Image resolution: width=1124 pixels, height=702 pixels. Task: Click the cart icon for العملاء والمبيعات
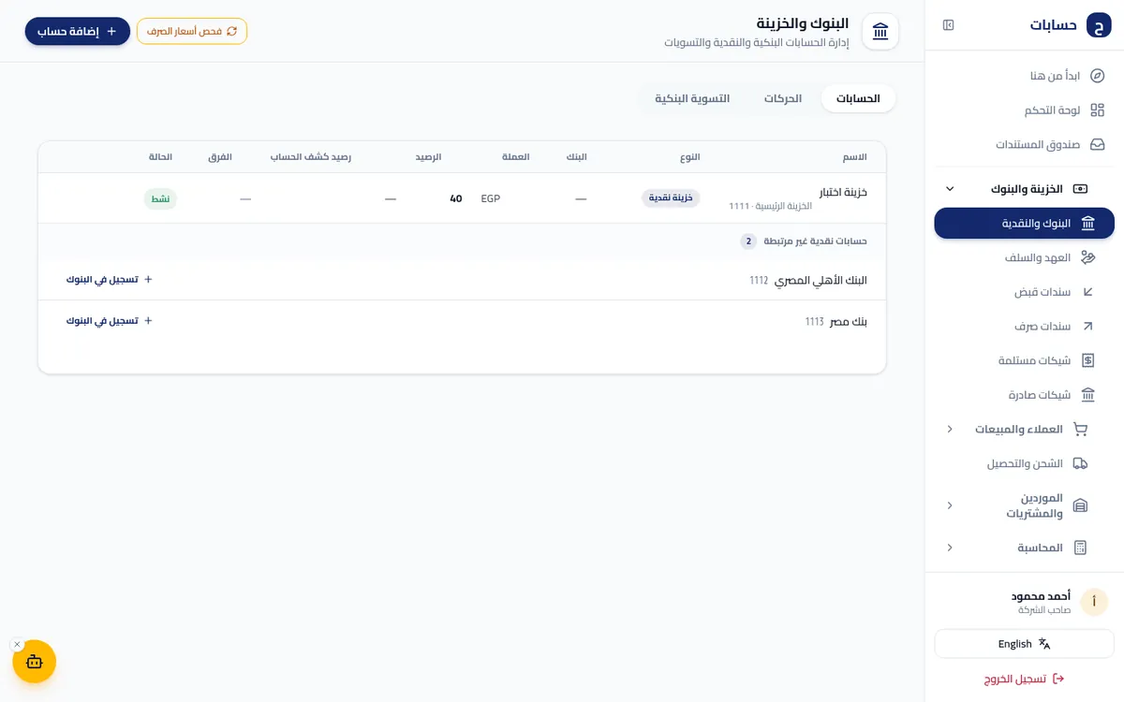(x=1080, y=430)
